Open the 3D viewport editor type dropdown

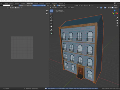coord(51,5)
